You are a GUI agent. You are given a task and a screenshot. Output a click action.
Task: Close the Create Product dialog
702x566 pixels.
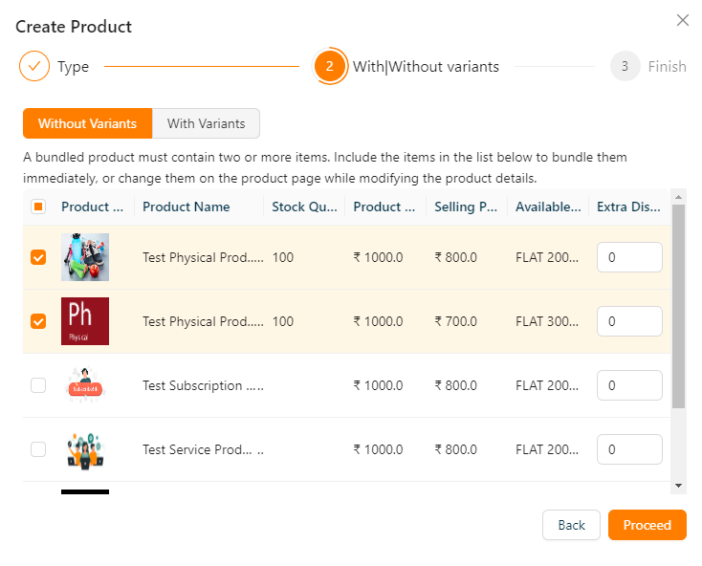point(682,20)
